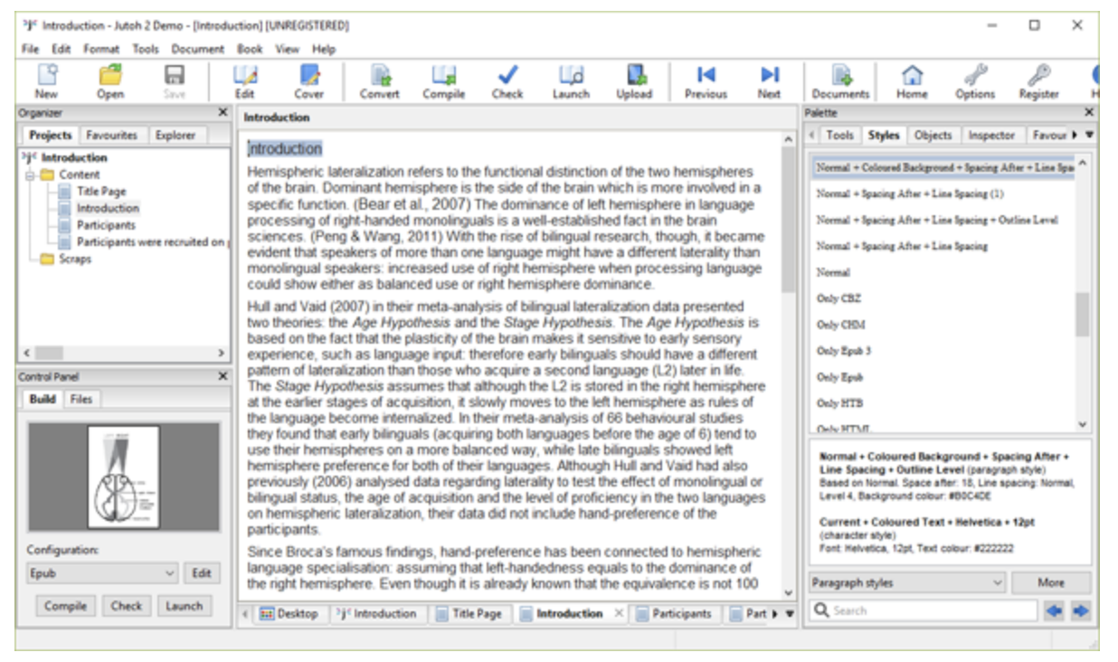Click the Convert toolbar icon
Viewport: 1118px width, 662px height.
(379, 80)
